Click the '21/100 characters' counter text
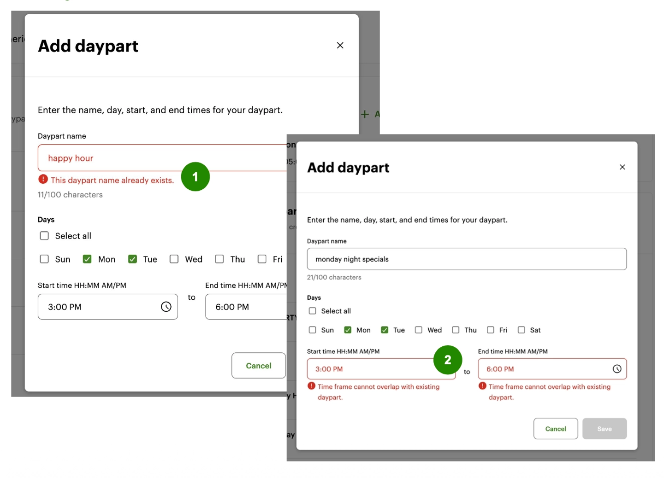 pos(334,277)
